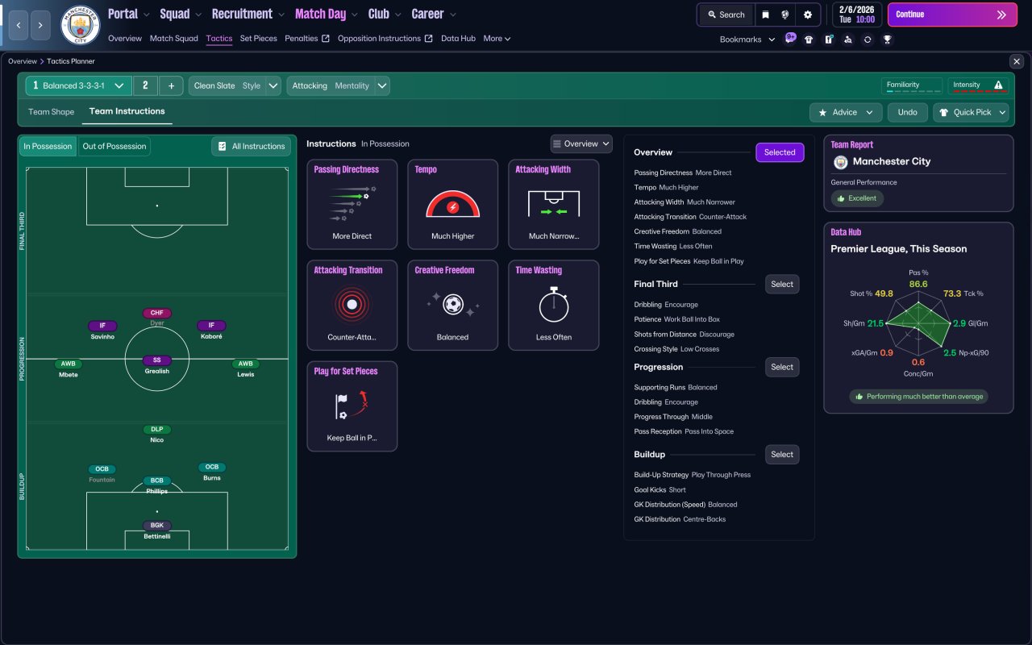This screenshot has height=645, width=1032.
Task: Open the 9+ notifications message icon
Action: tap(790, 38)
